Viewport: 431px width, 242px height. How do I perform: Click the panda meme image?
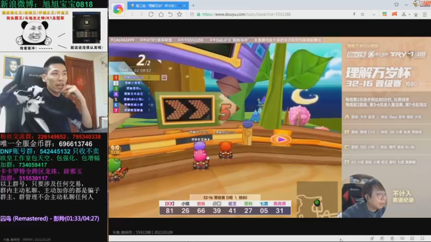click(34, 33)
